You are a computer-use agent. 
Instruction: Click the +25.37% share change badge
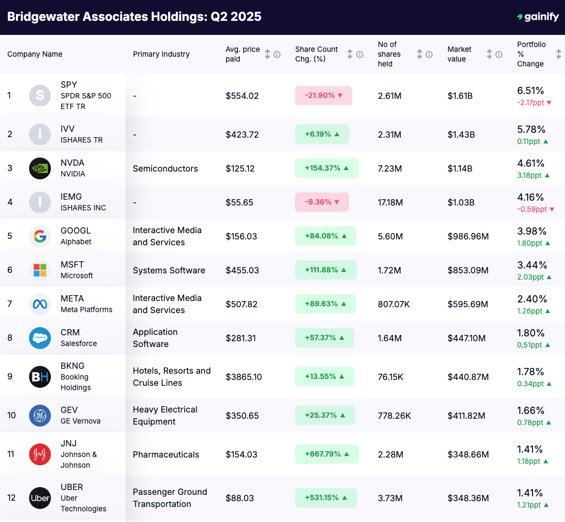[325, 415]
